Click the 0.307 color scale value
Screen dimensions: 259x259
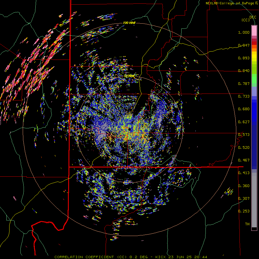point(244,199)
